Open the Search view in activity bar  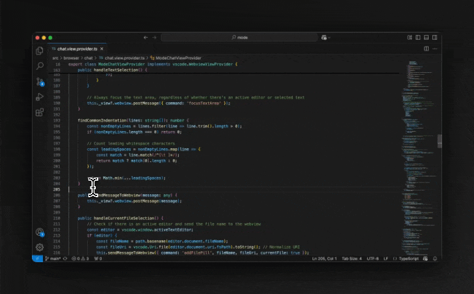coord(39,66)
